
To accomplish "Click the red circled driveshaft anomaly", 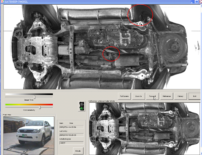I will tap(111, 54).
